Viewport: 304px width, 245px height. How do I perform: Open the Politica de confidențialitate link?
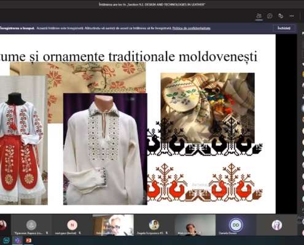[192, 28]
